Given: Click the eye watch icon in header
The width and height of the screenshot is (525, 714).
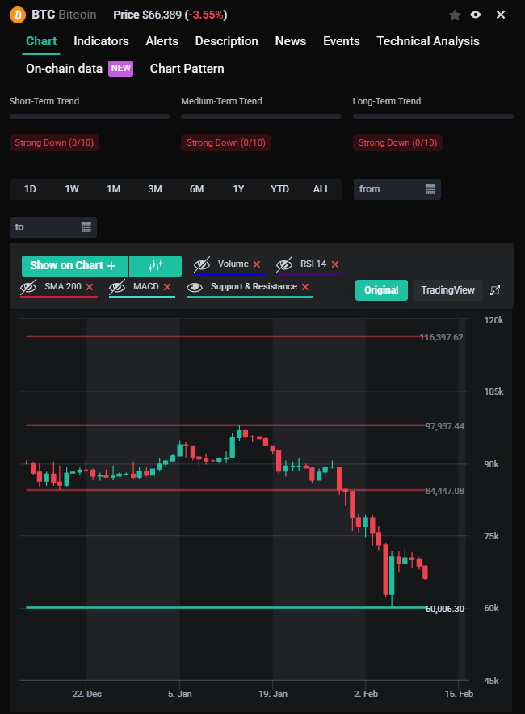Looking at the screenshot, I should click(476, 15).
